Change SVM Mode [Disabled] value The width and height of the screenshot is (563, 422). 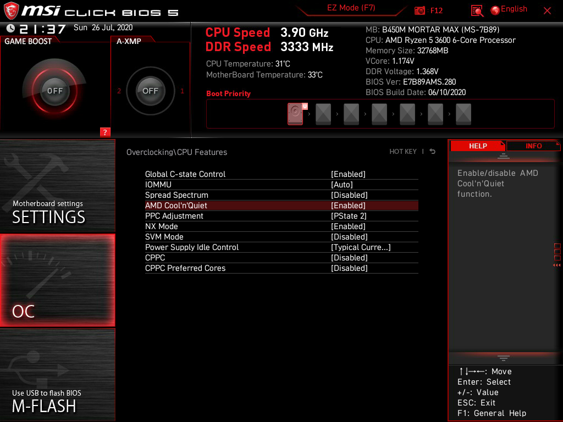[x=349, y=236]
